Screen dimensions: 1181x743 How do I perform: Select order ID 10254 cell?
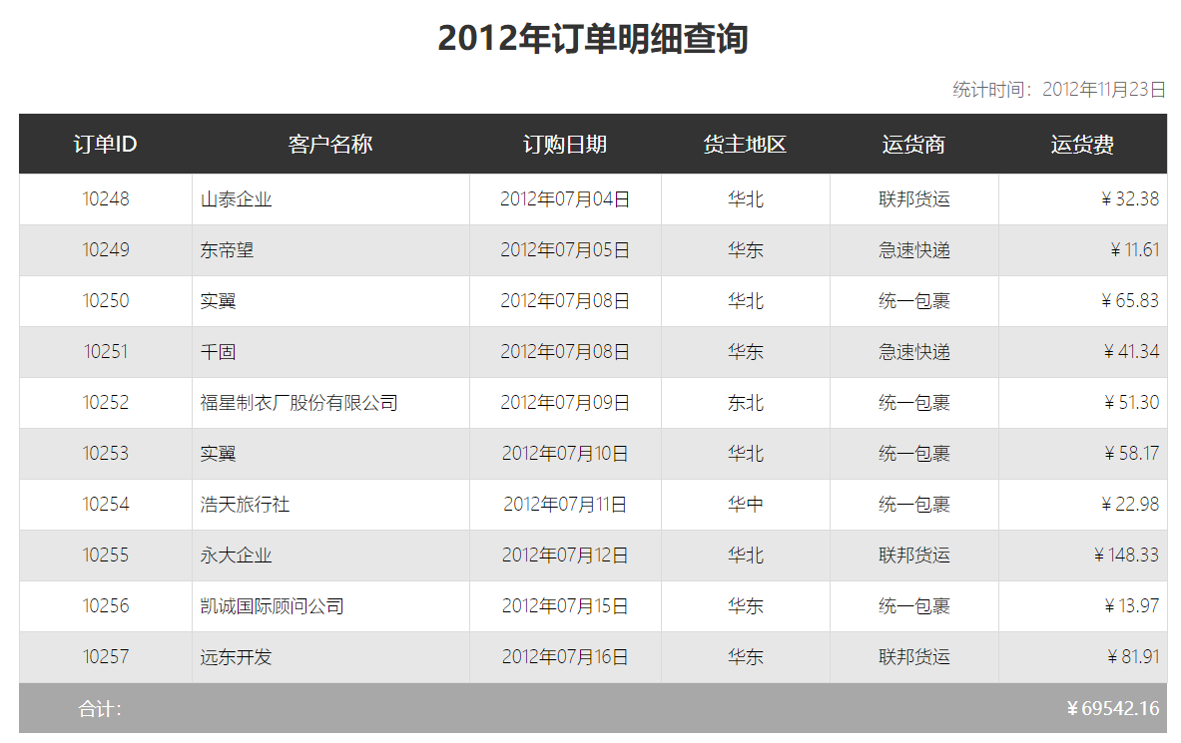[106, 504]
